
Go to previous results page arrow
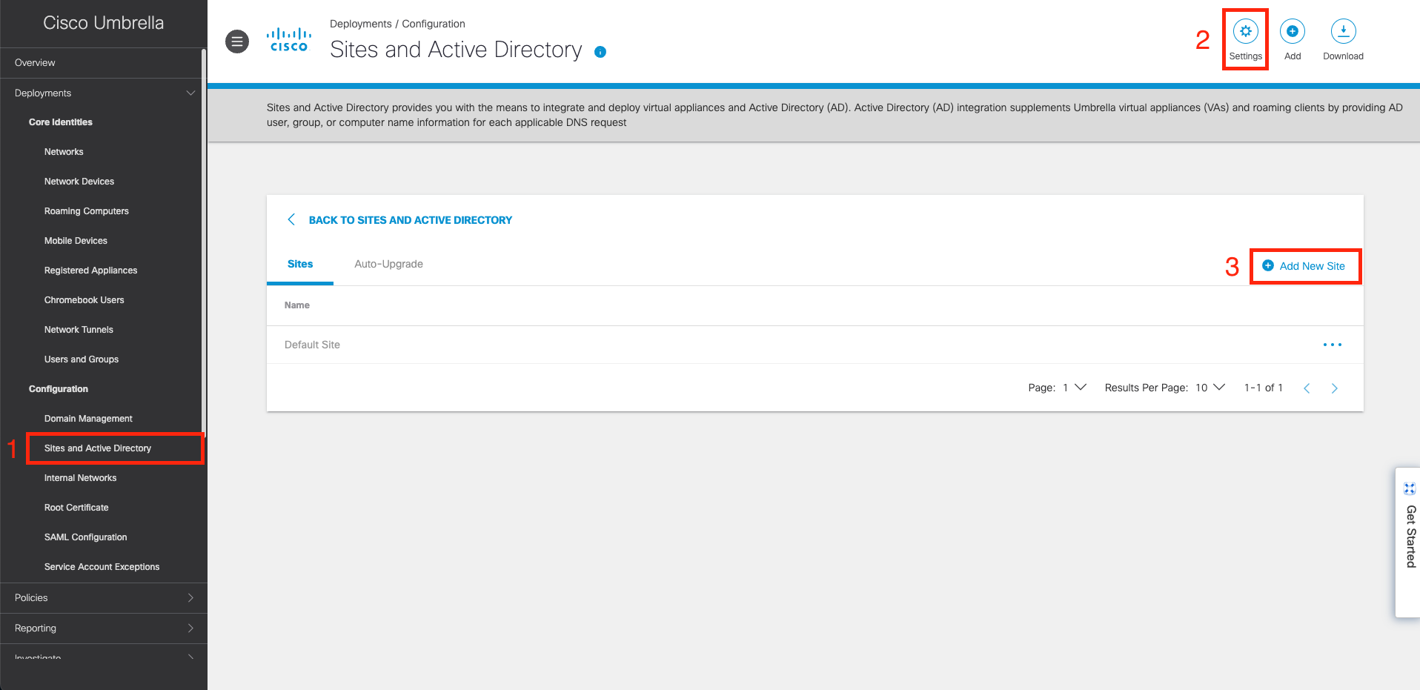pyautogui.click(x=1307, y=388)
